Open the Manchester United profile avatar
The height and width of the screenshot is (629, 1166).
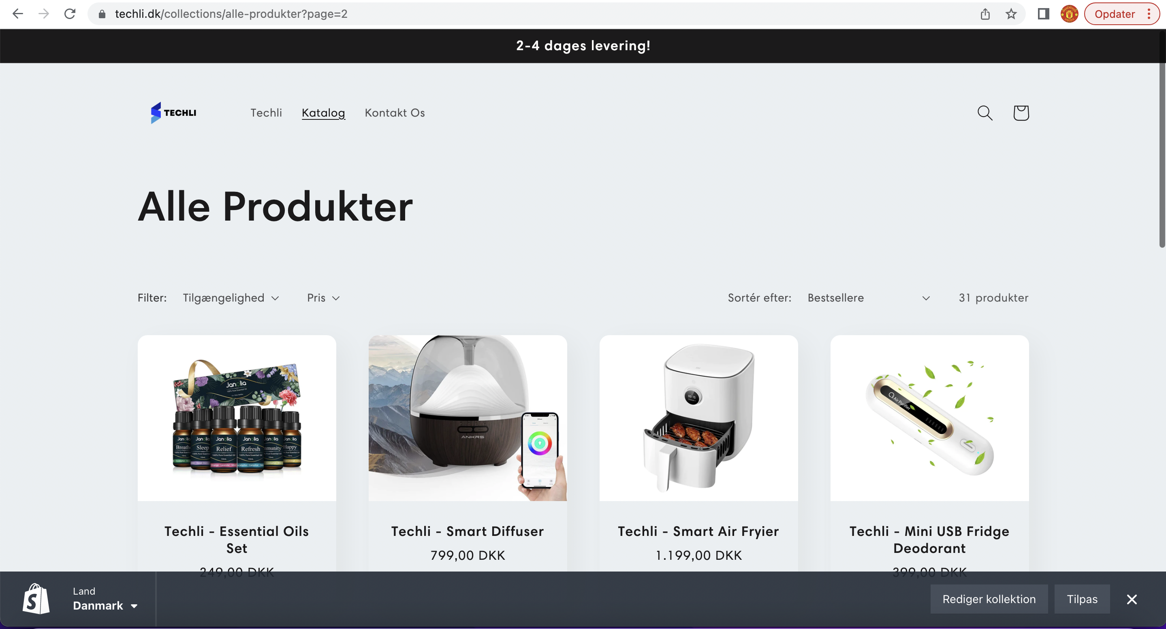1069,14
